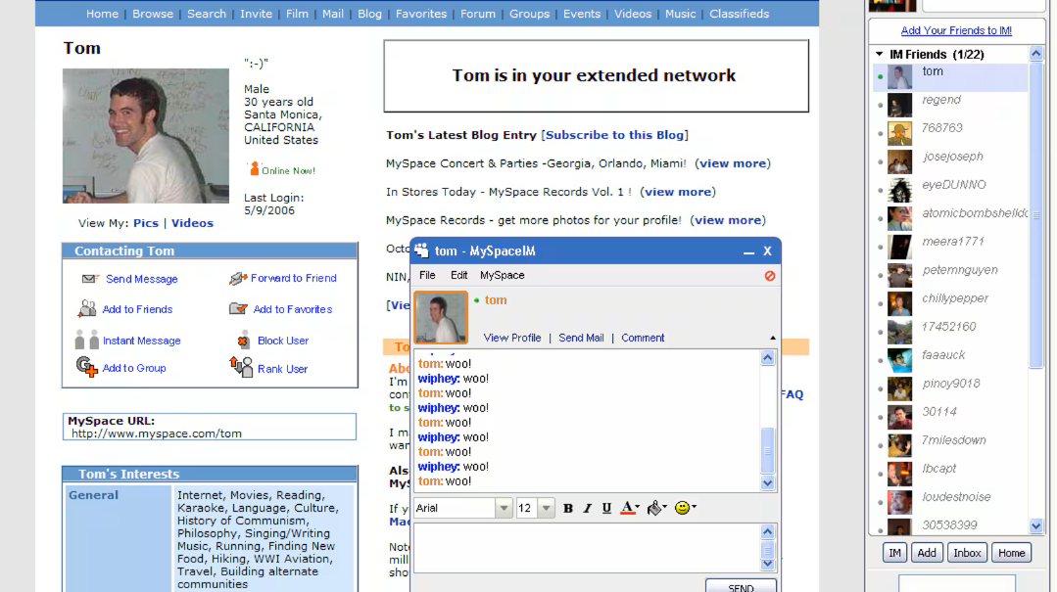Click Send Mail link in IM window
The height and width of the screenshot is (592, 1057).
pyautogui.click(x=581, y=339)
